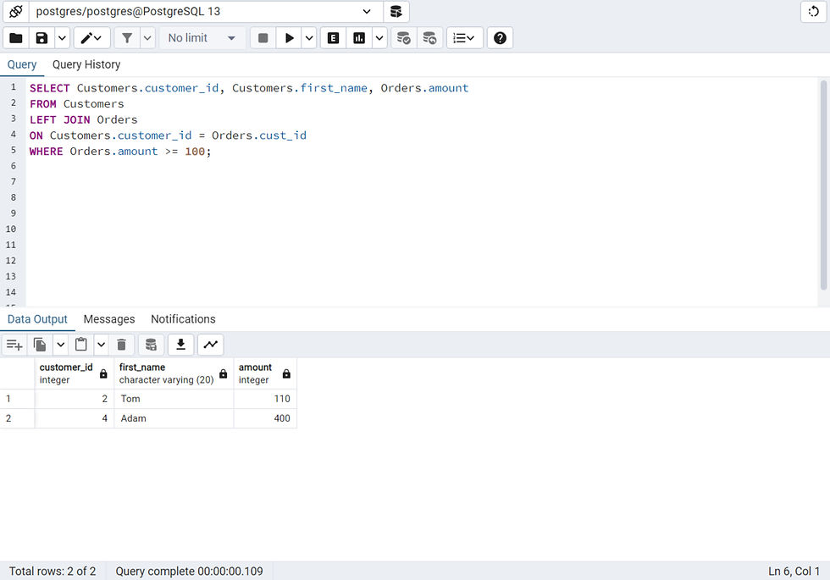Click the LEFT JOIN keyword in editor
This screenshot has height=580, width=830.
60,119
